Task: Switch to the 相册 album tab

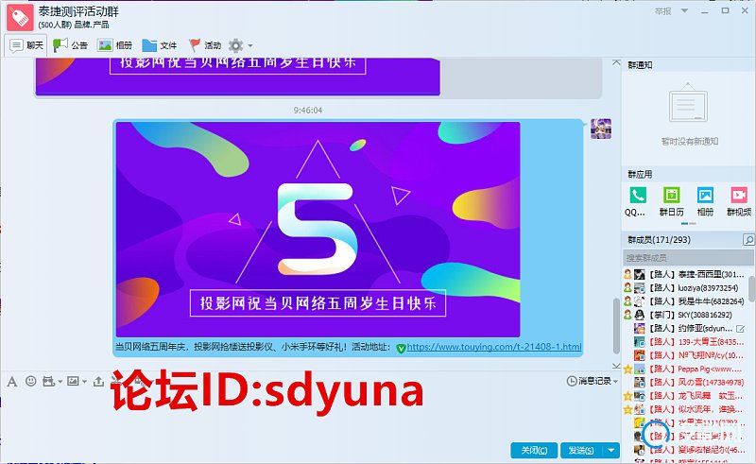Action: [x=114, y=45]
